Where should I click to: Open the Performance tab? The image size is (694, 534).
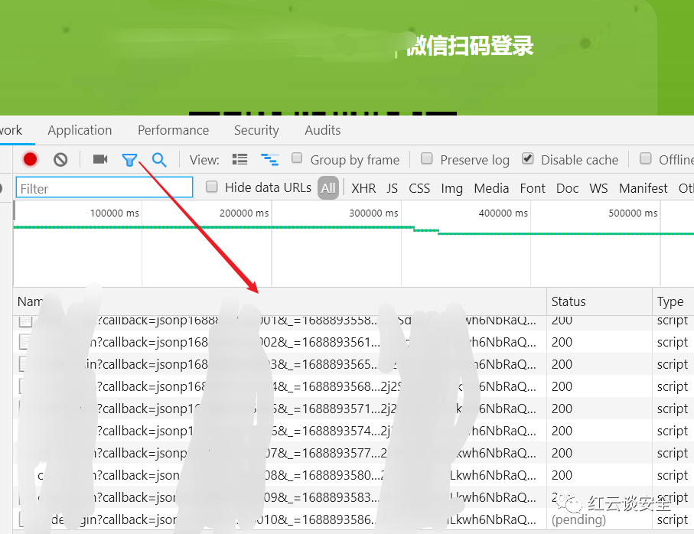(173, 130)
